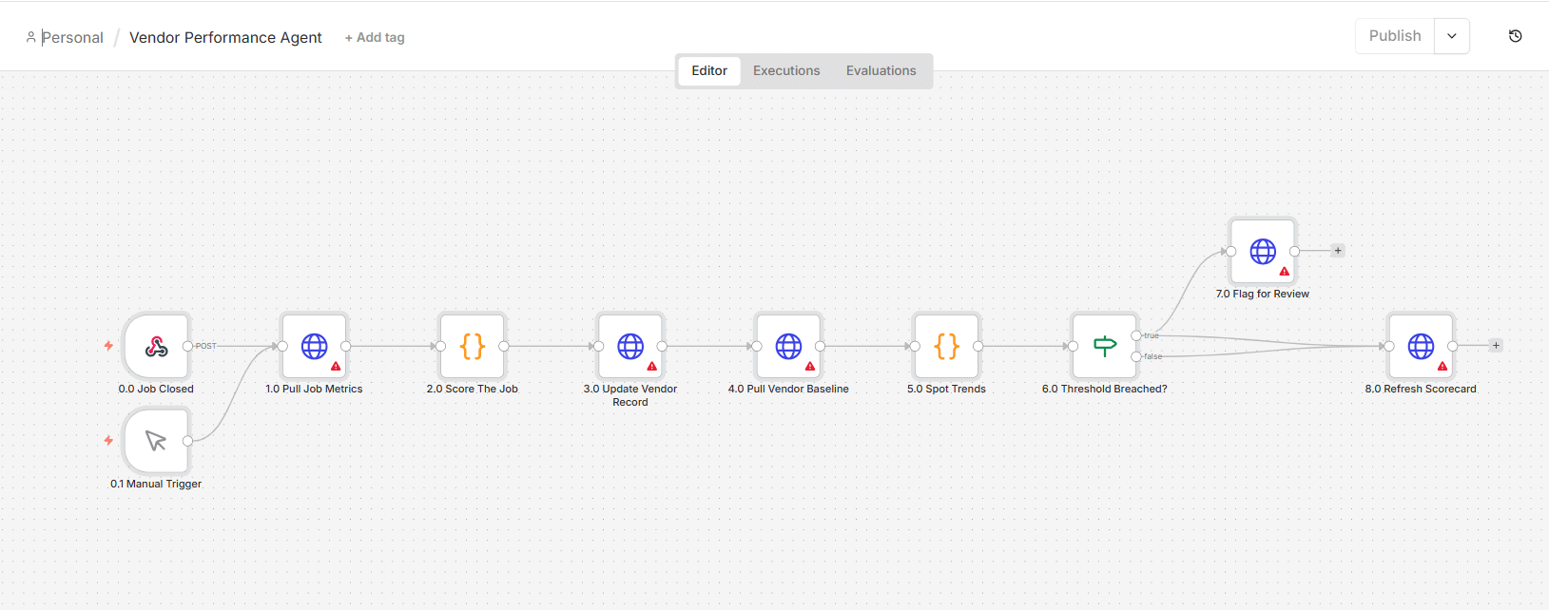The height and width of the screenshot is (610, 1549).
Task: Open the Evaluations tab
Action: pyautogui.click(x=881, y=70)
